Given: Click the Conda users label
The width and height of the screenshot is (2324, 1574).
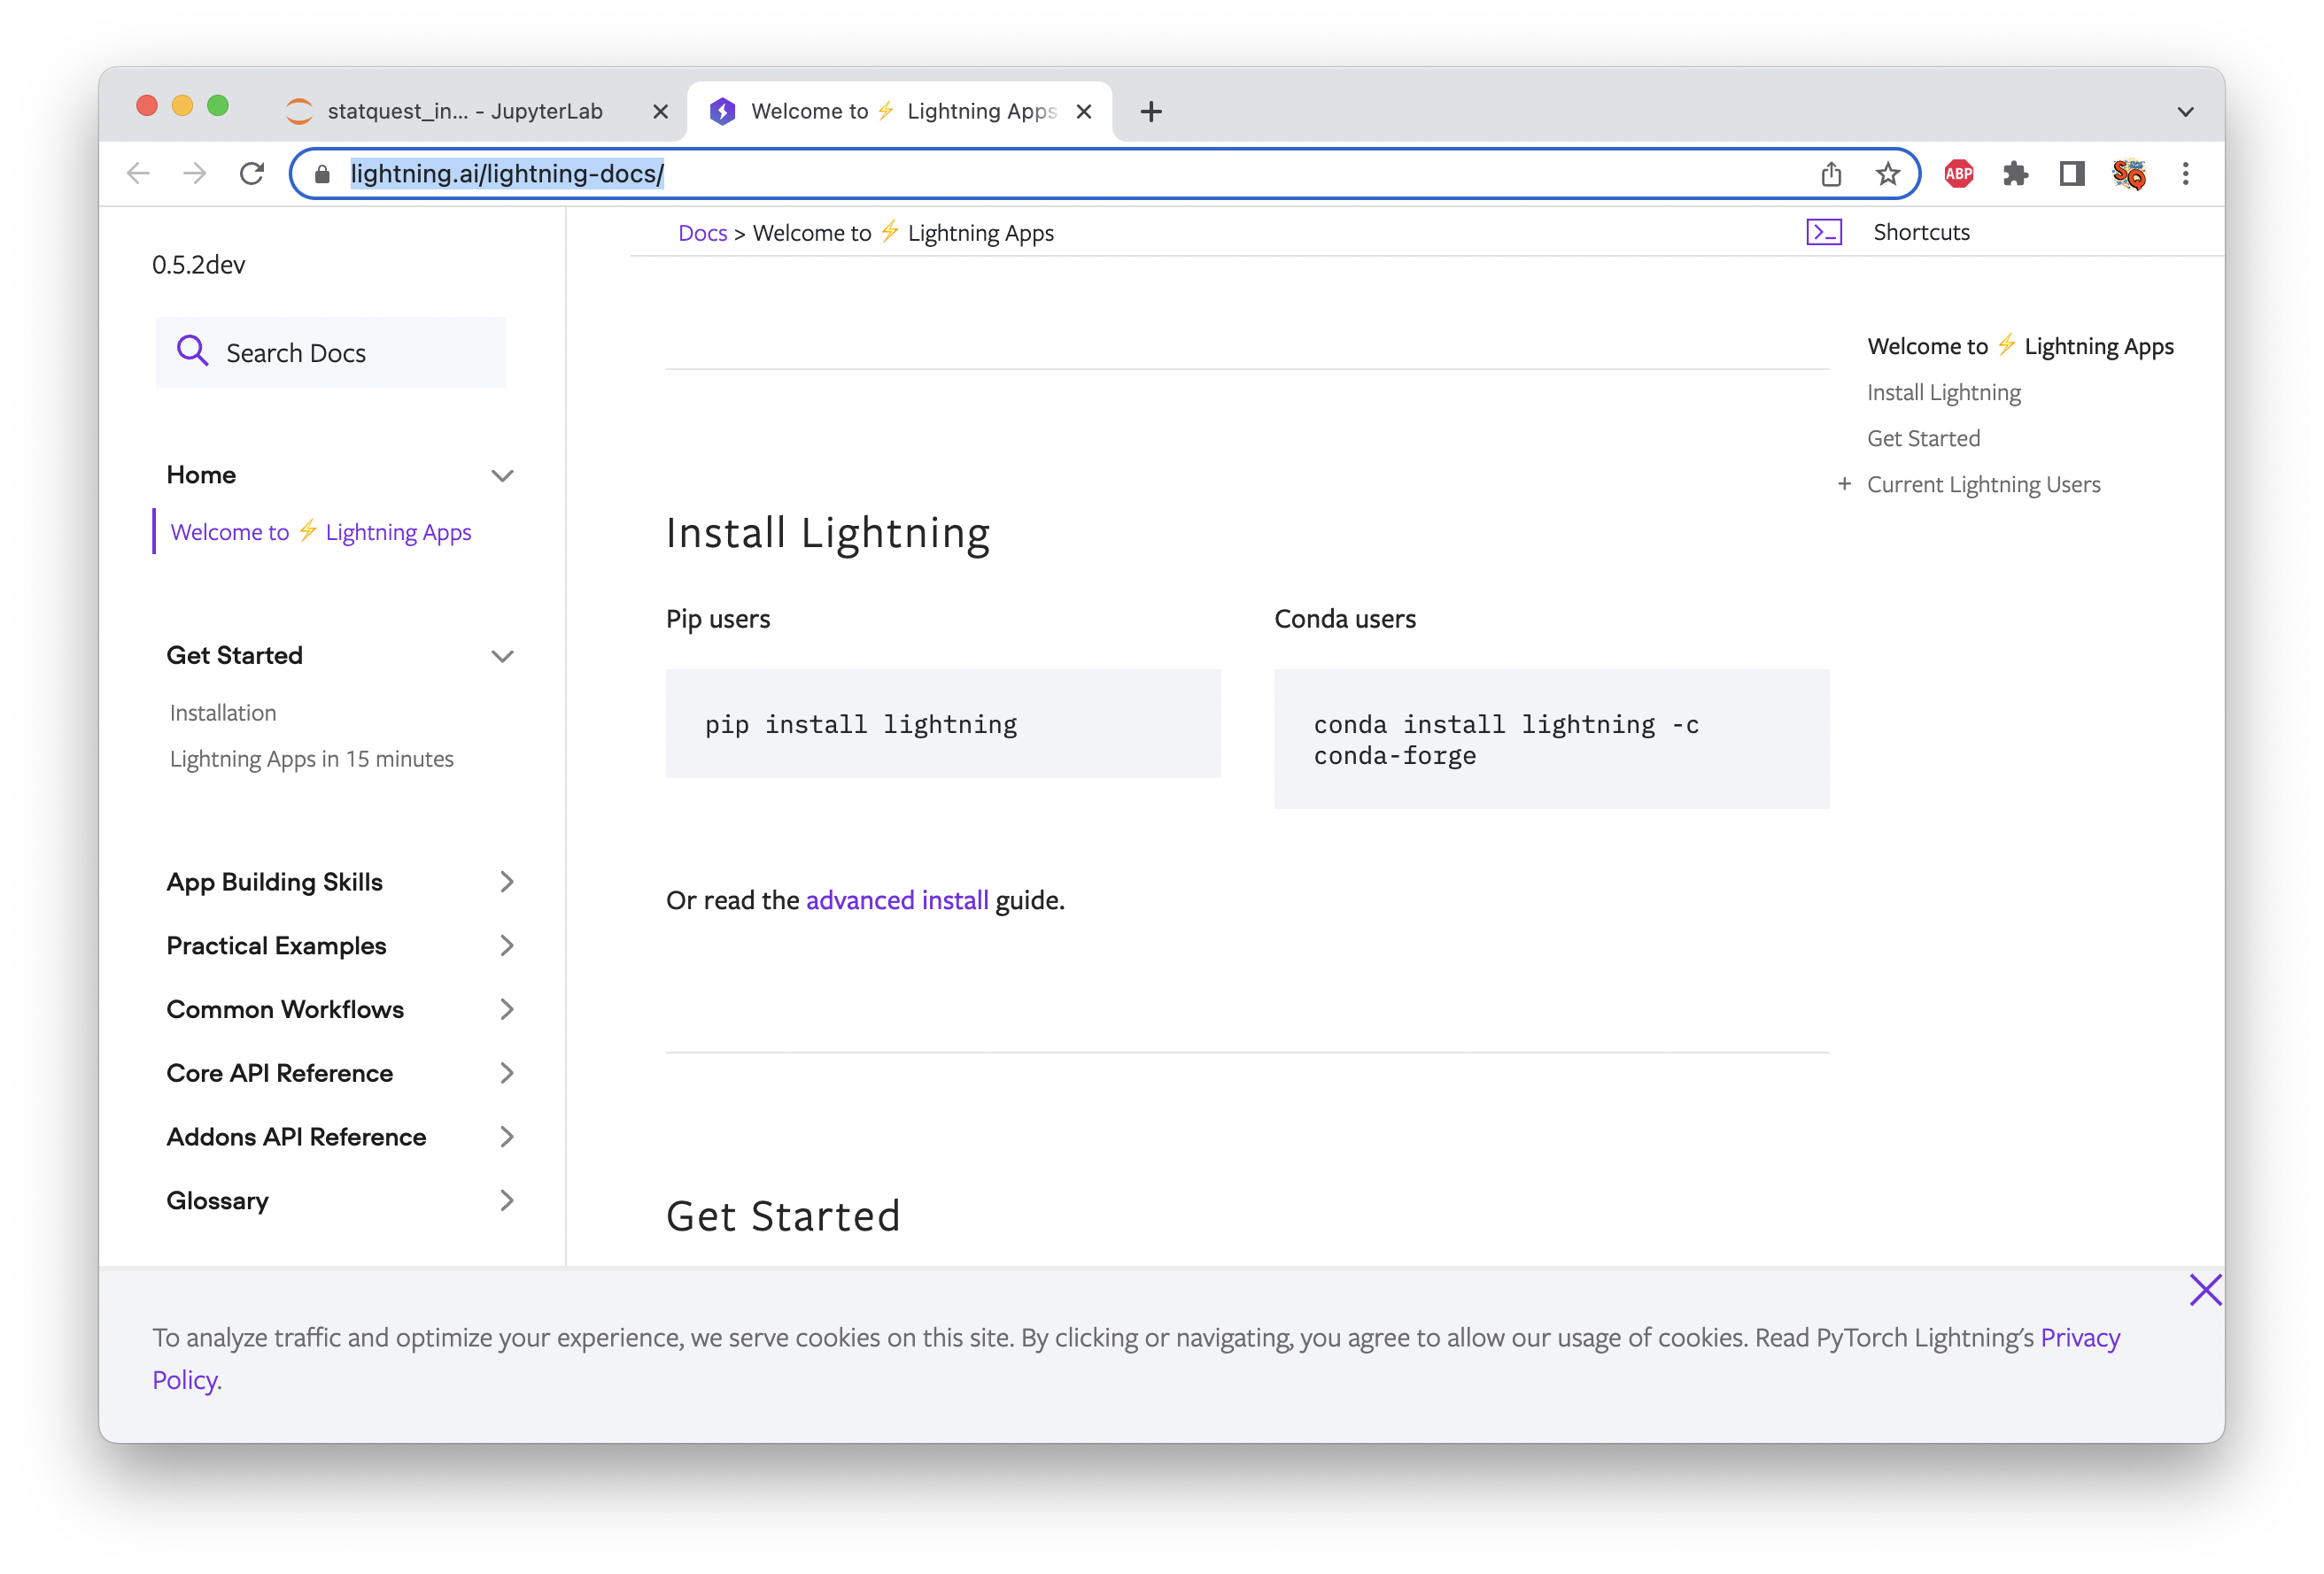Looking at the screenshot, I should point(1345,619).
